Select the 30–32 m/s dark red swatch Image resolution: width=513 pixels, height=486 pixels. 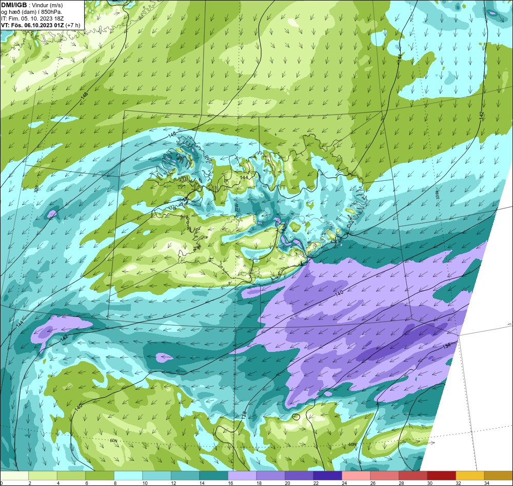point(441,476)
